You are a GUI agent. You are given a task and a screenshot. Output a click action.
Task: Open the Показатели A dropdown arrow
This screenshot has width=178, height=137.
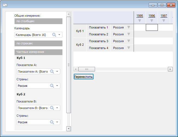[57, 72]
